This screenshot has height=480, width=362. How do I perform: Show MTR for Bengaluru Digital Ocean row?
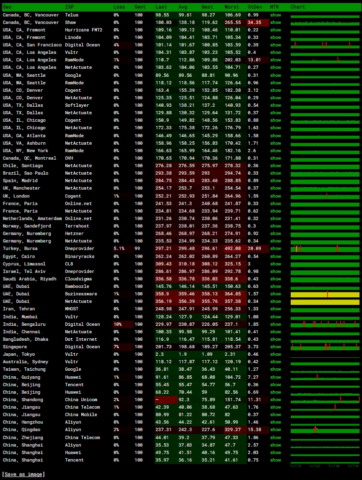275,324
